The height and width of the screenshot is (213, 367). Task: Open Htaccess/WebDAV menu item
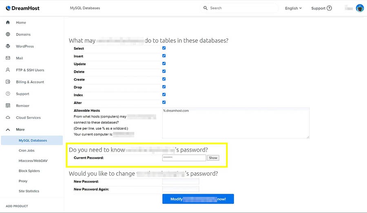(31, 161)
